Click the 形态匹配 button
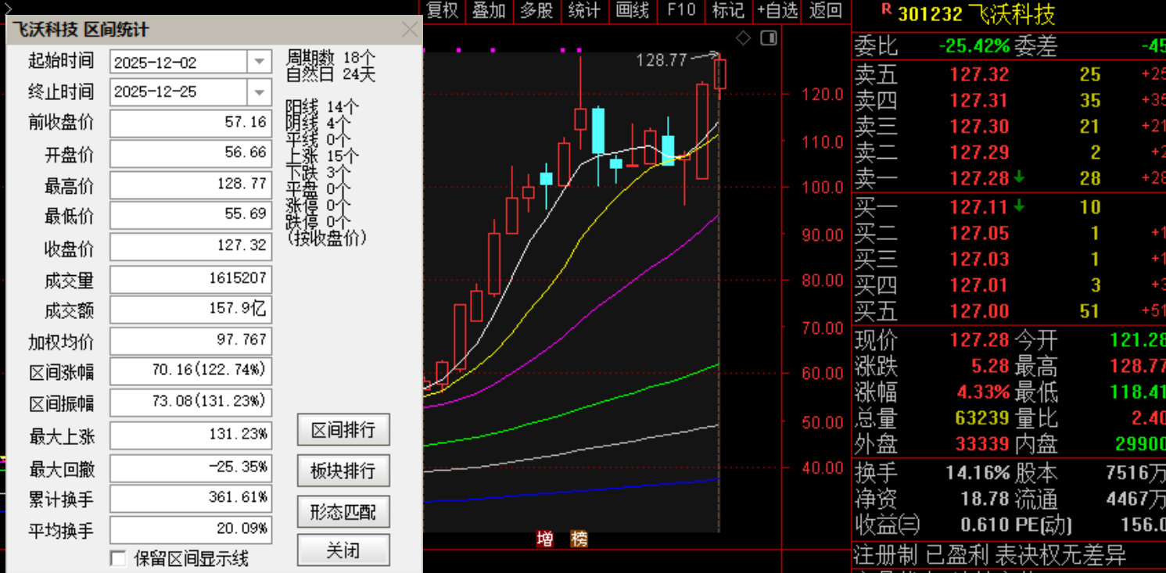1166x573 pixels. 343,512
